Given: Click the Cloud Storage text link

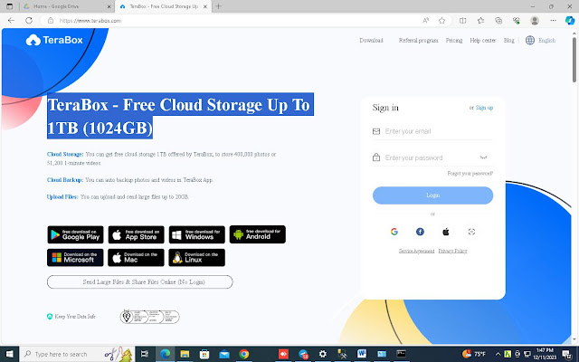Looking at the screenshot, I should pos(65,154).
